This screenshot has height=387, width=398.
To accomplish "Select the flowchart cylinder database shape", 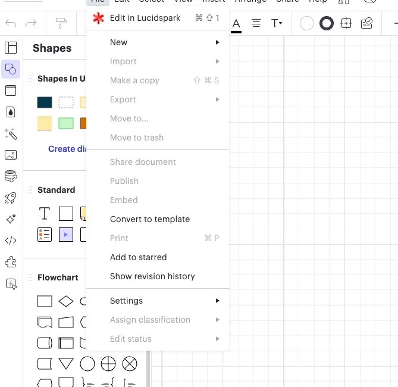I will (45, 343).
